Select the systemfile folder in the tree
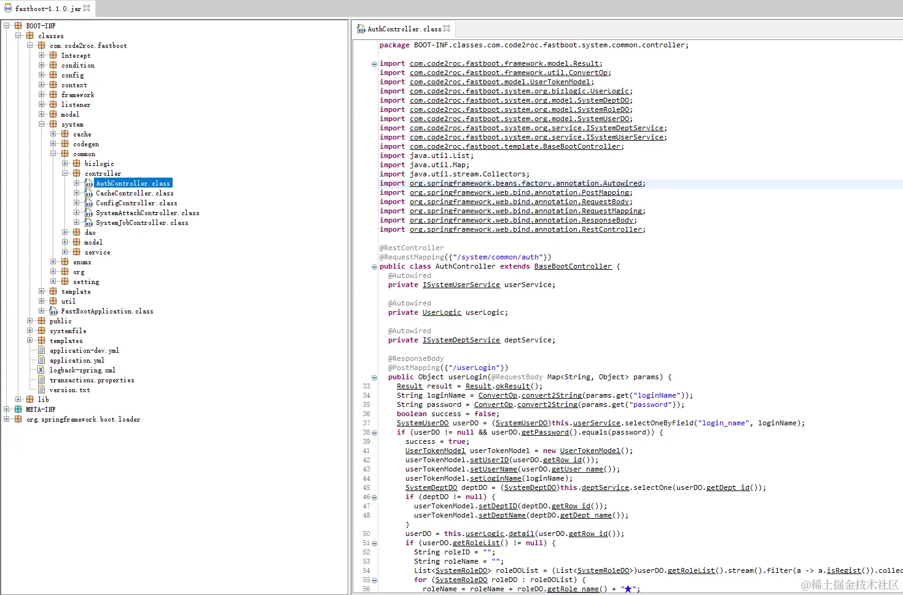 [68, 331]
